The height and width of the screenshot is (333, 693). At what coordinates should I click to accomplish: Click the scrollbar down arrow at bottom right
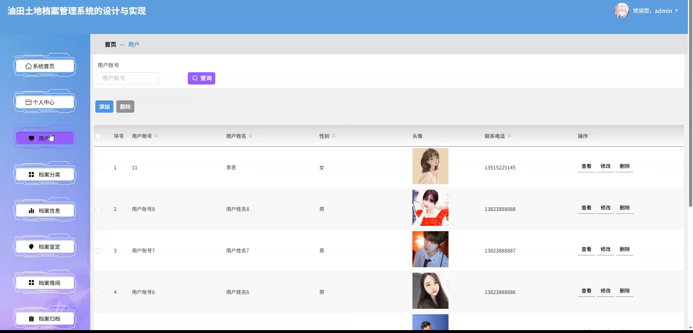[x=690, y=328]
